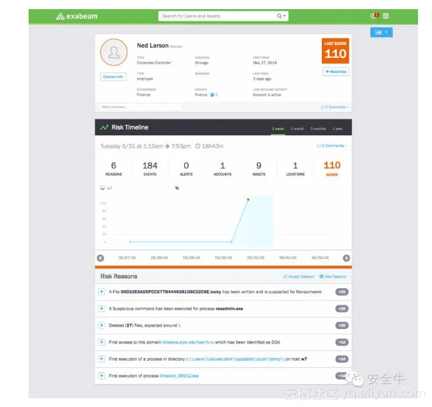This screenshot has width=432, height=407.
Task: Open the temp directory path link
Action: point(235,359)
